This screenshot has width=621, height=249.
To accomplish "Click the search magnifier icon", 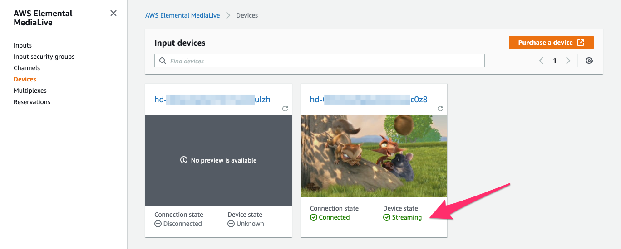I will click(x=163, y=61).
